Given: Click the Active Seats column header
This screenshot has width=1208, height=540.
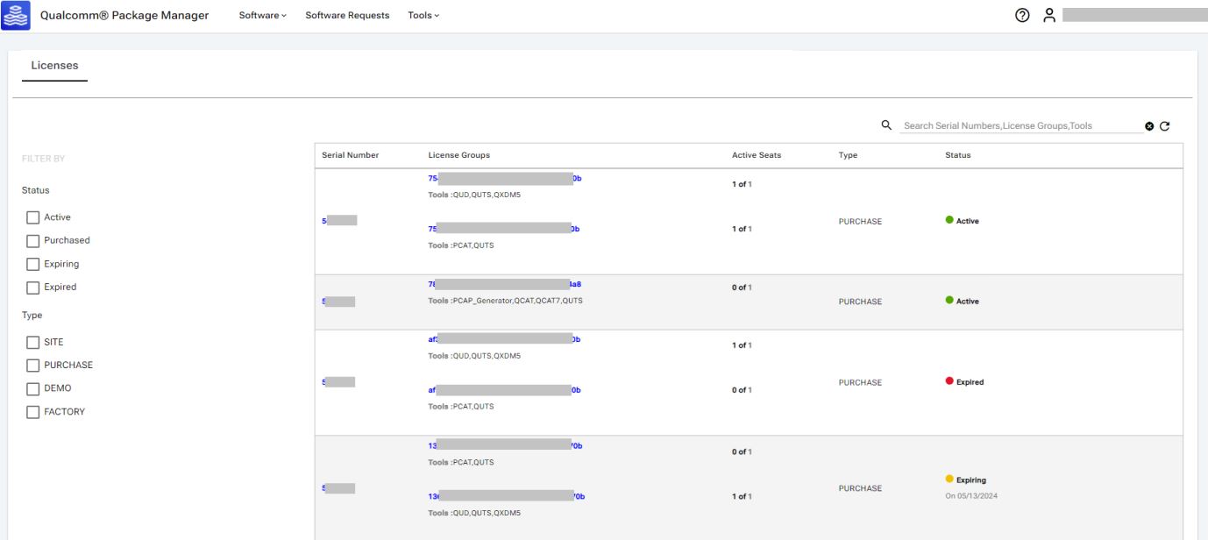Looking at the screenshot, I should [756, 155].
